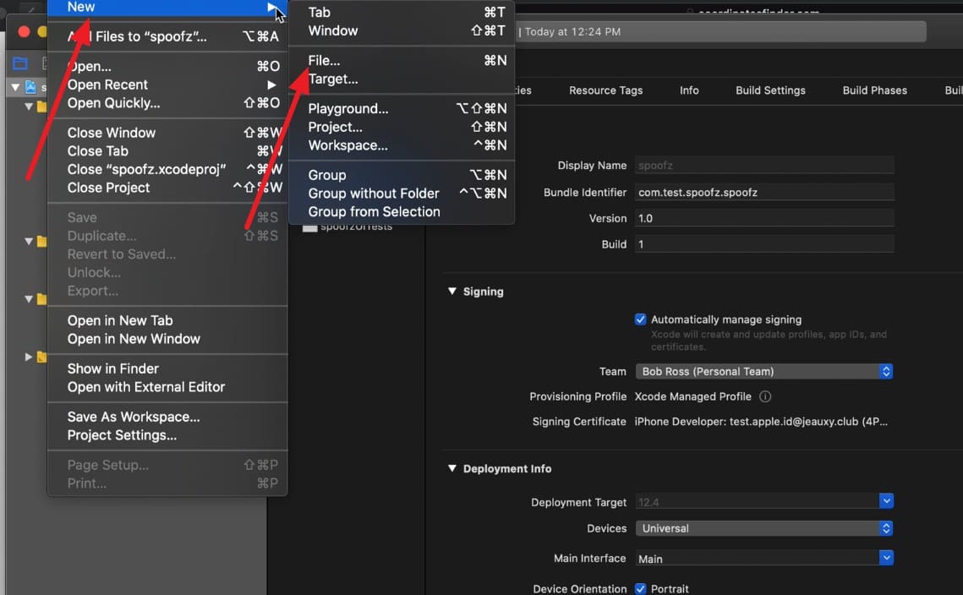Select Open in New Tab
This screenshot has height=595, width=963.
[167, 320]
